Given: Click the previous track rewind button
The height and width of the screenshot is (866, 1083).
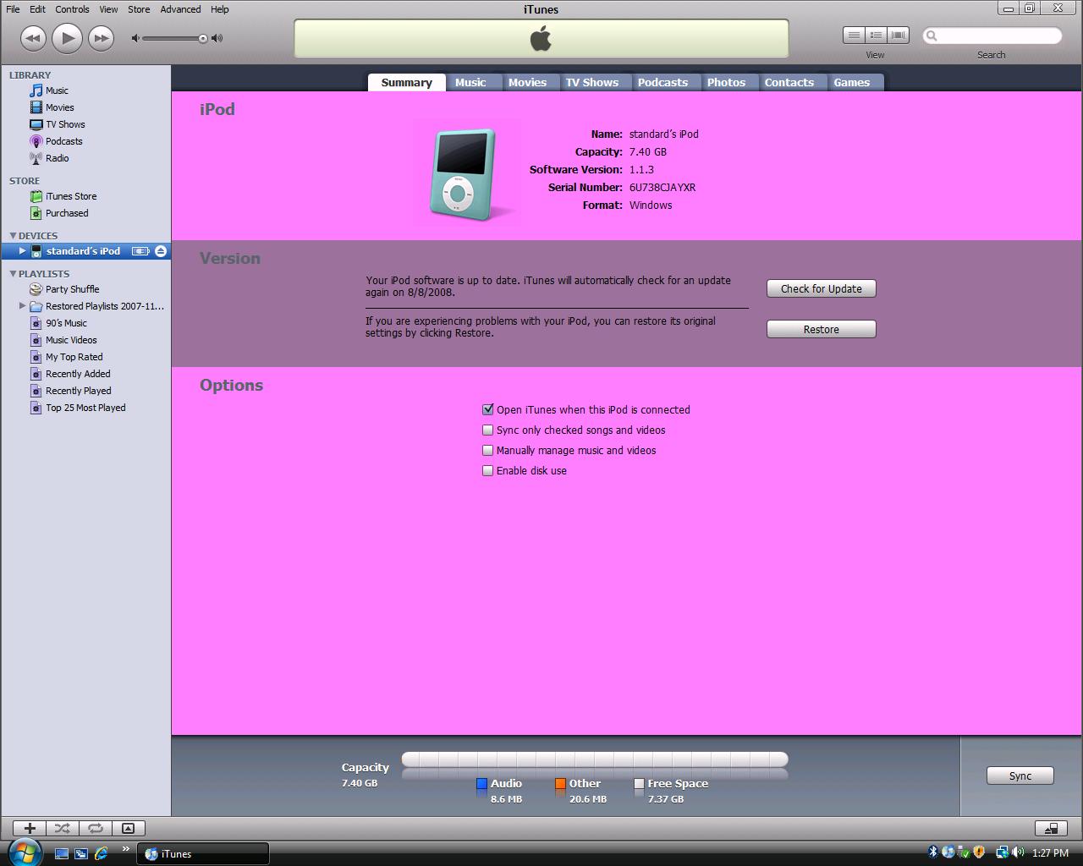Looking at the screenshot, I should tap(33, 38).
